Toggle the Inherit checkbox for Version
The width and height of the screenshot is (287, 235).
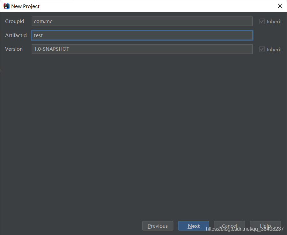pos(262,49)
